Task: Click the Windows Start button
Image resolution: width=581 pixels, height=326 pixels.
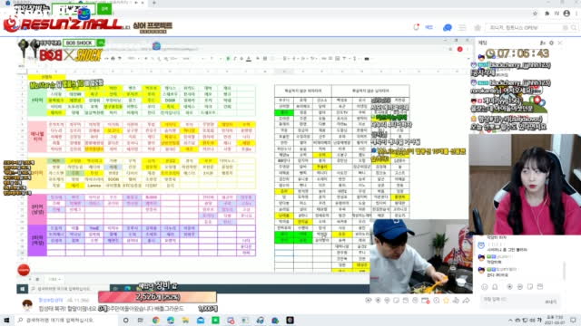Action: point(6,320)
